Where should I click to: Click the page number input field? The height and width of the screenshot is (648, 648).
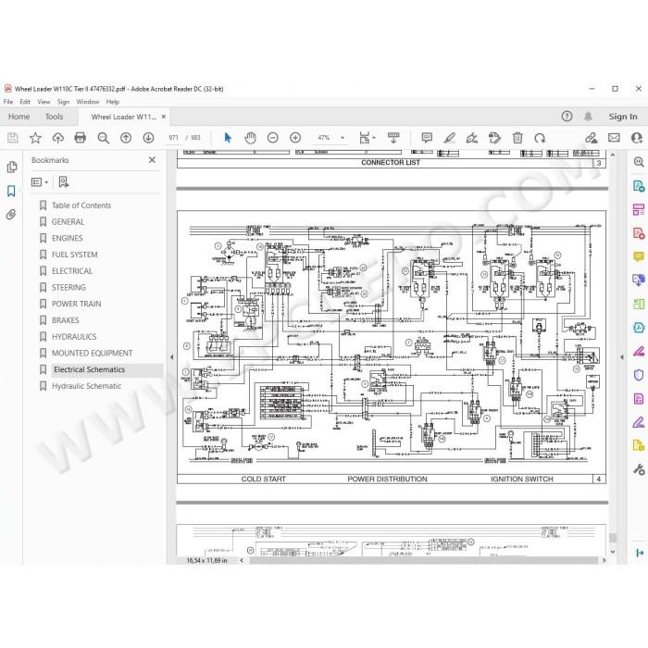coord(174,138)
